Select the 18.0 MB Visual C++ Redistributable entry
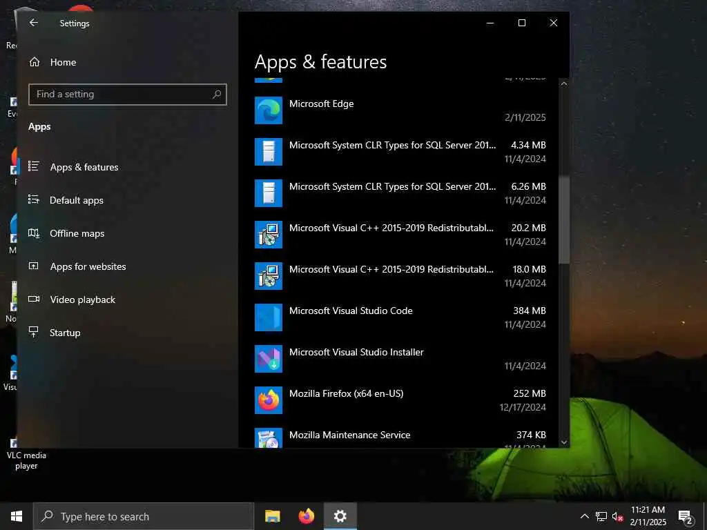The height and width of the screenshot is (530, 707). (x=400, y=276)
